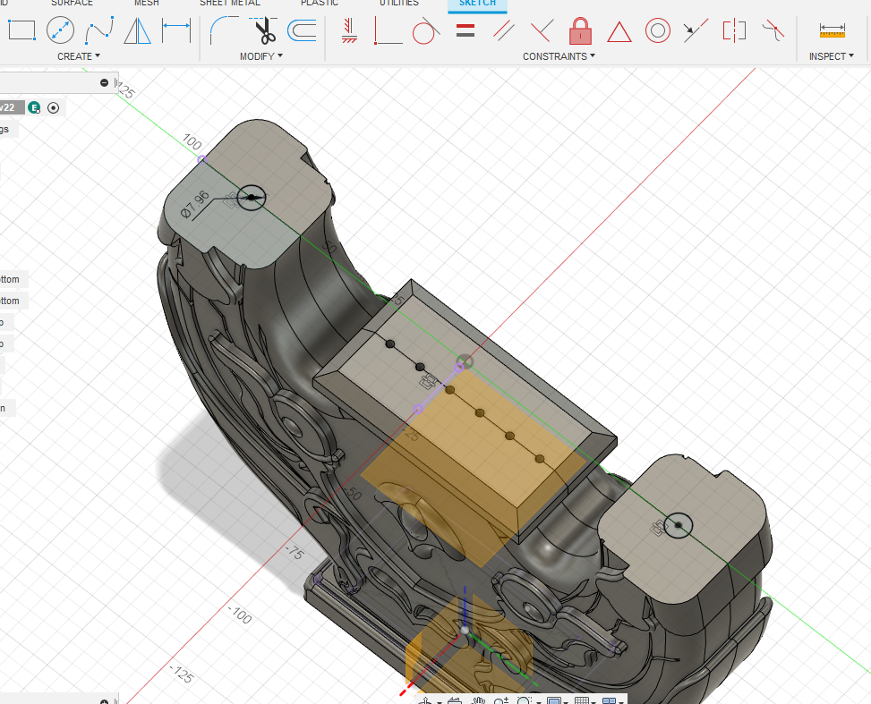Apply the Symmetry constraint
Screen dimensions: 871x704
coord(734,30)
